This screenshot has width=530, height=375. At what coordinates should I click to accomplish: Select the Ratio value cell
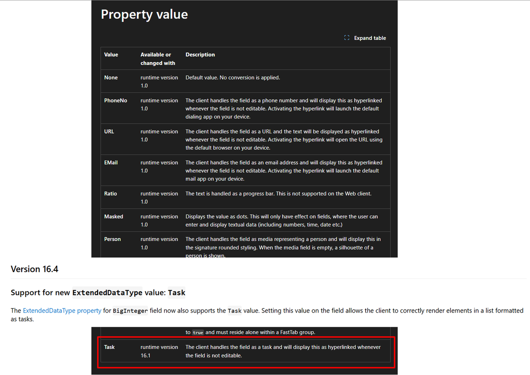tap(110, 193)
